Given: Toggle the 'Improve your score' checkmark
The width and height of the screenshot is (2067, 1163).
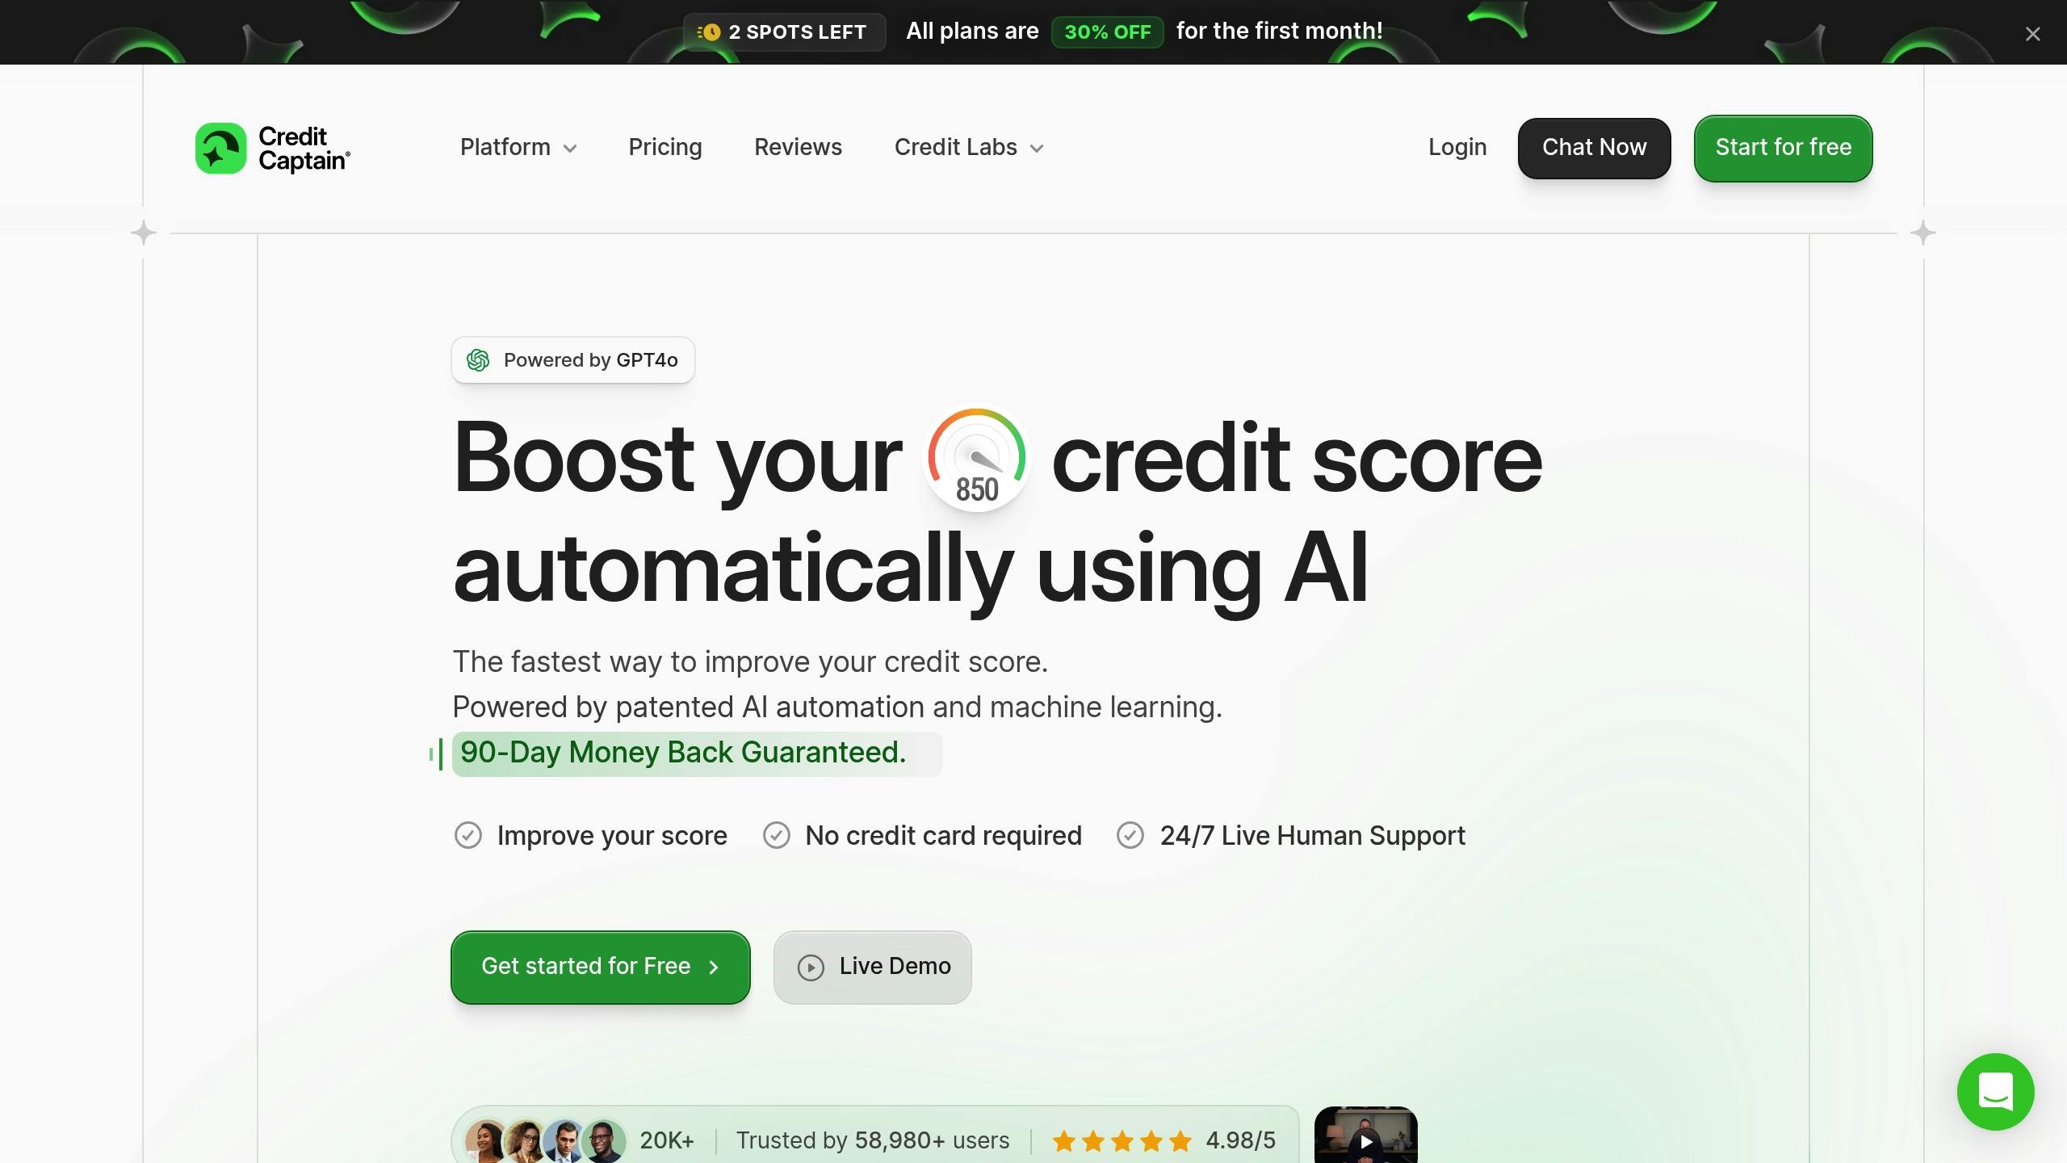Looking at the screenshot, I should click(x=467, y=837).
